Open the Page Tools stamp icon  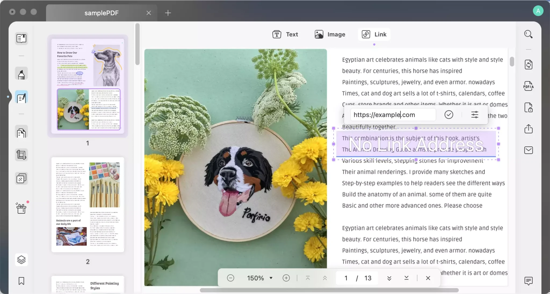point(21,178)
